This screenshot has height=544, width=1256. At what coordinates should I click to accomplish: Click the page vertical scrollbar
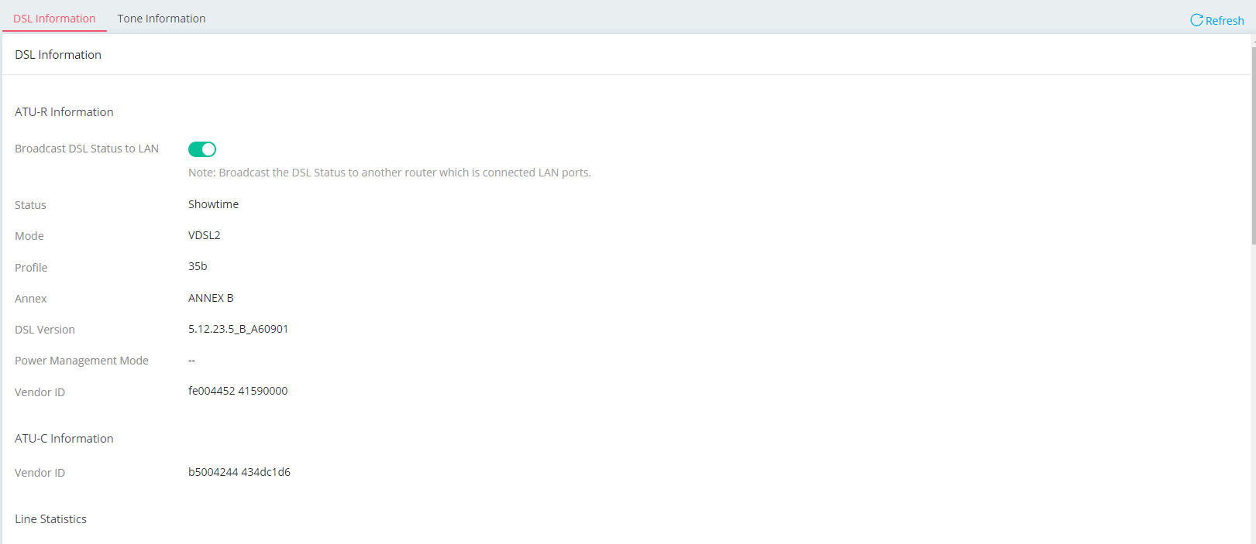(1253, 147)
